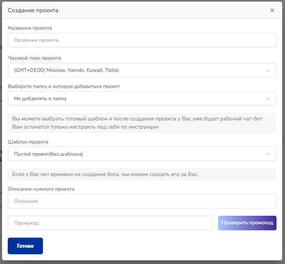Click chevron arrow beside 'Пустой проект(без шаблона)'
The image size is (285, 264).
268,154
